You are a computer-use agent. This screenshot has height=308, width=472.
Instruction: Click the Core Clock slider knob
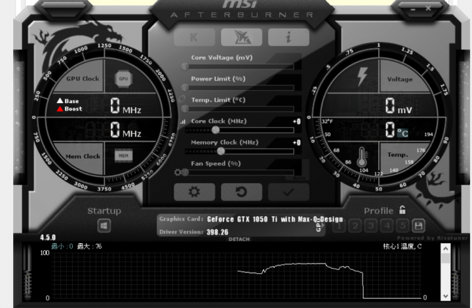pos(215,130)
